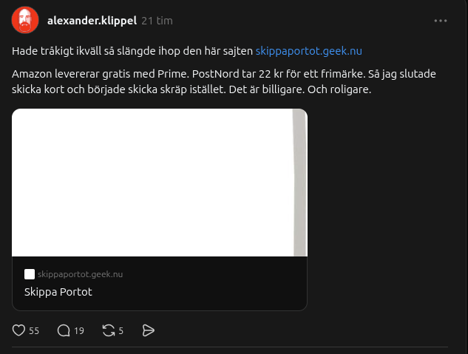Viewport: 468px width, 354px height.
Task: View the 55 likes count
Action: click(x=34, y=331)
